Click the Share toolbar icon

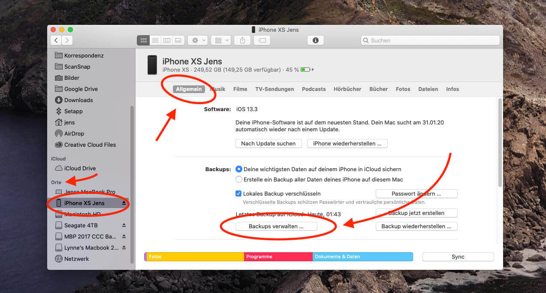242,40
